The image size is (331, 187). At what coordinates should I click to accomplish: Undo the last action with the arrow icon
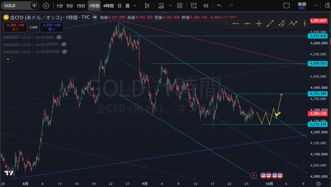[x=219, y=6]
